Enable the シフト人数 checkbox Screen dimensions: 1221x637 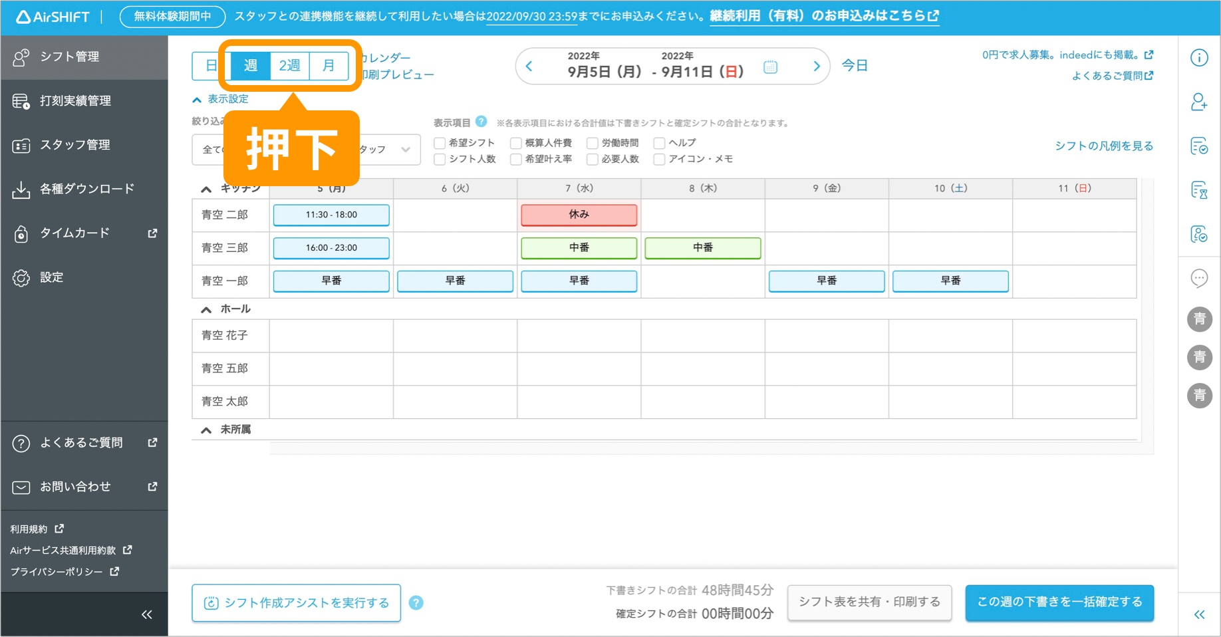click(x=440, y=159)
